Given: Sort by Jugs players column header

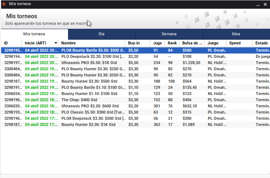Looking at the screenshot, I should click(158, 43).
